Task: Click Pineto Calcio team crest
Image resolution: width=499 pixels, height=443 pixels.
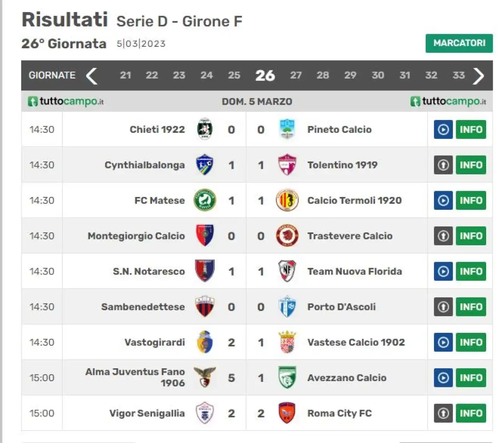Action: [287, 129]
